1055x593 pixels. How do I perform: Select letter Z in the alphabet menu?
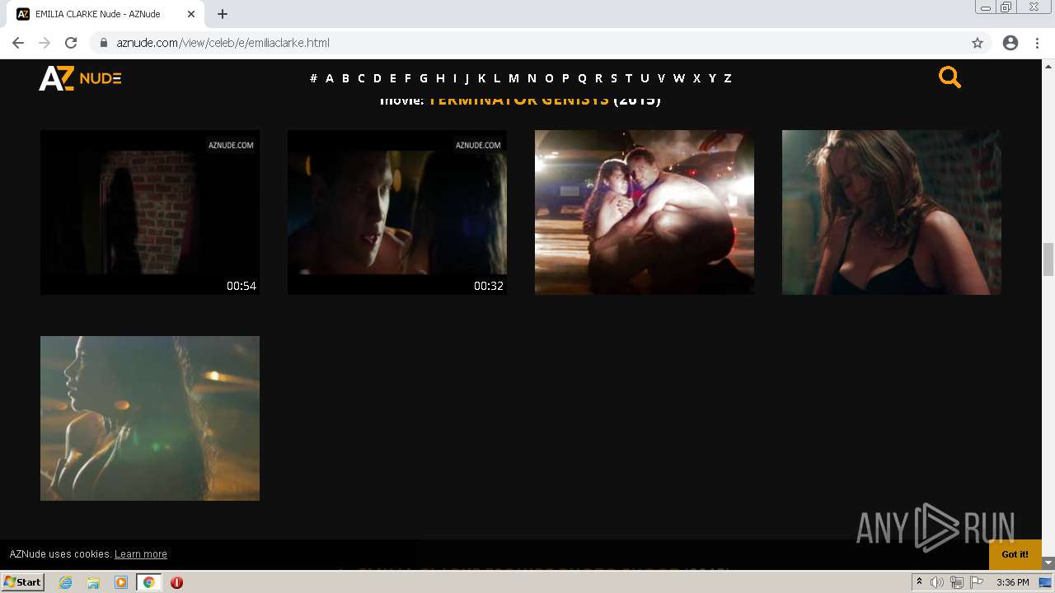pyautogui.click(x=728, y=78)
